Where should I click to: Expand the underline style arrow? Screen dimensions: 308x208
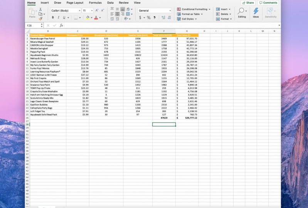click(x=68, y=18)
